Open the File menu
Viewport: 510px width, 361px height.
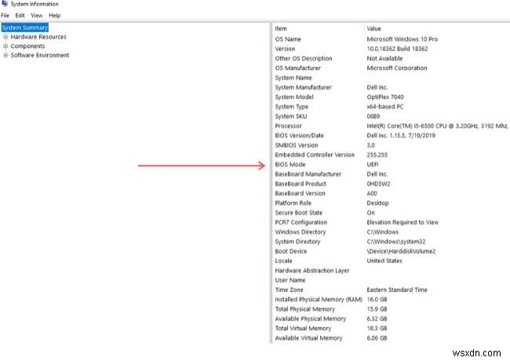click(5, 15)
